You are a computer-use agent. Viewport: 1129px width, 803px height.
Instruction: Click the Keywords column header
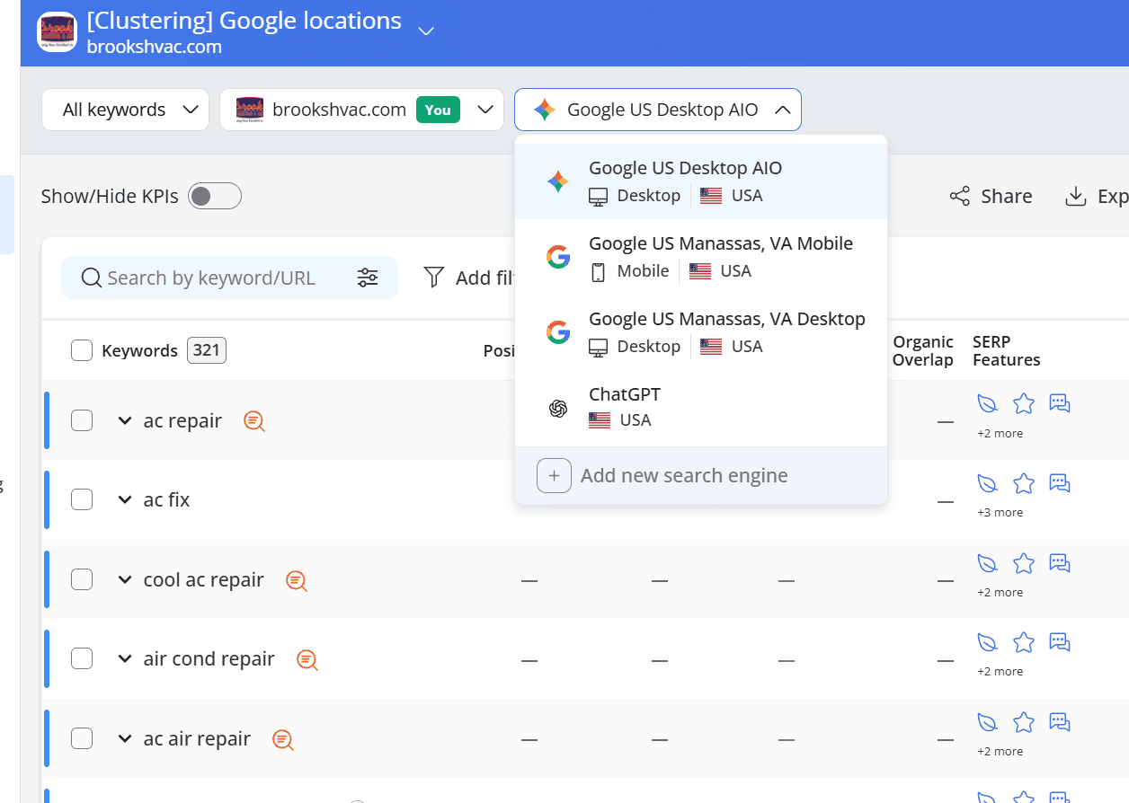(x=139, y=350)
